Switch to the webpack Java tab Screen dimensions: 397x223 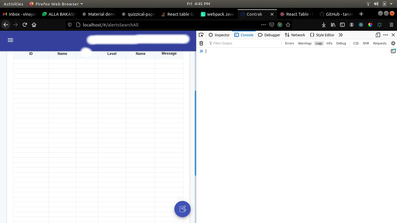pos(217,14)
